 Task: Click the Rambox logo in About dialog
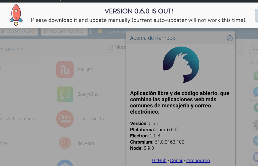181,64
